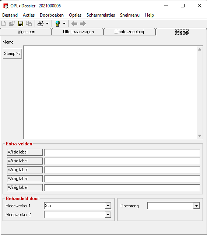Click the memo scrollbar down arrow

click(x=200, y=136)
